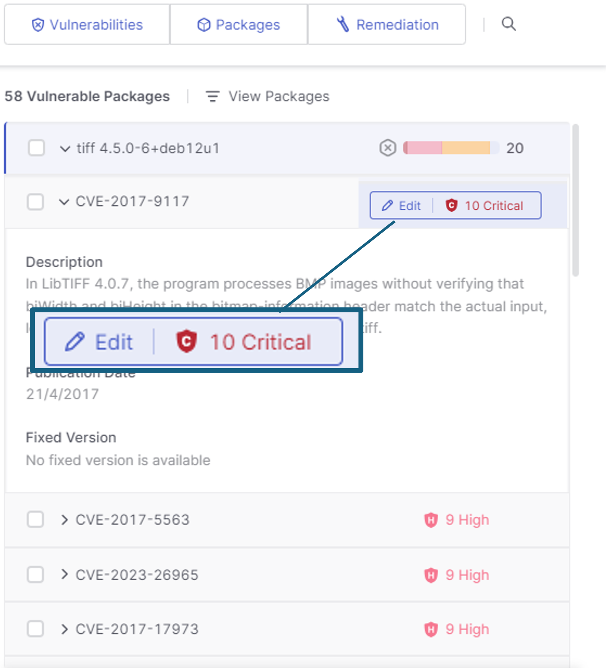Viewport: 606px width, 668px height.
Task: Tick the tiff 4.5.0-6+deb12u1 package checkbox
Action: [x=36, y=148]
